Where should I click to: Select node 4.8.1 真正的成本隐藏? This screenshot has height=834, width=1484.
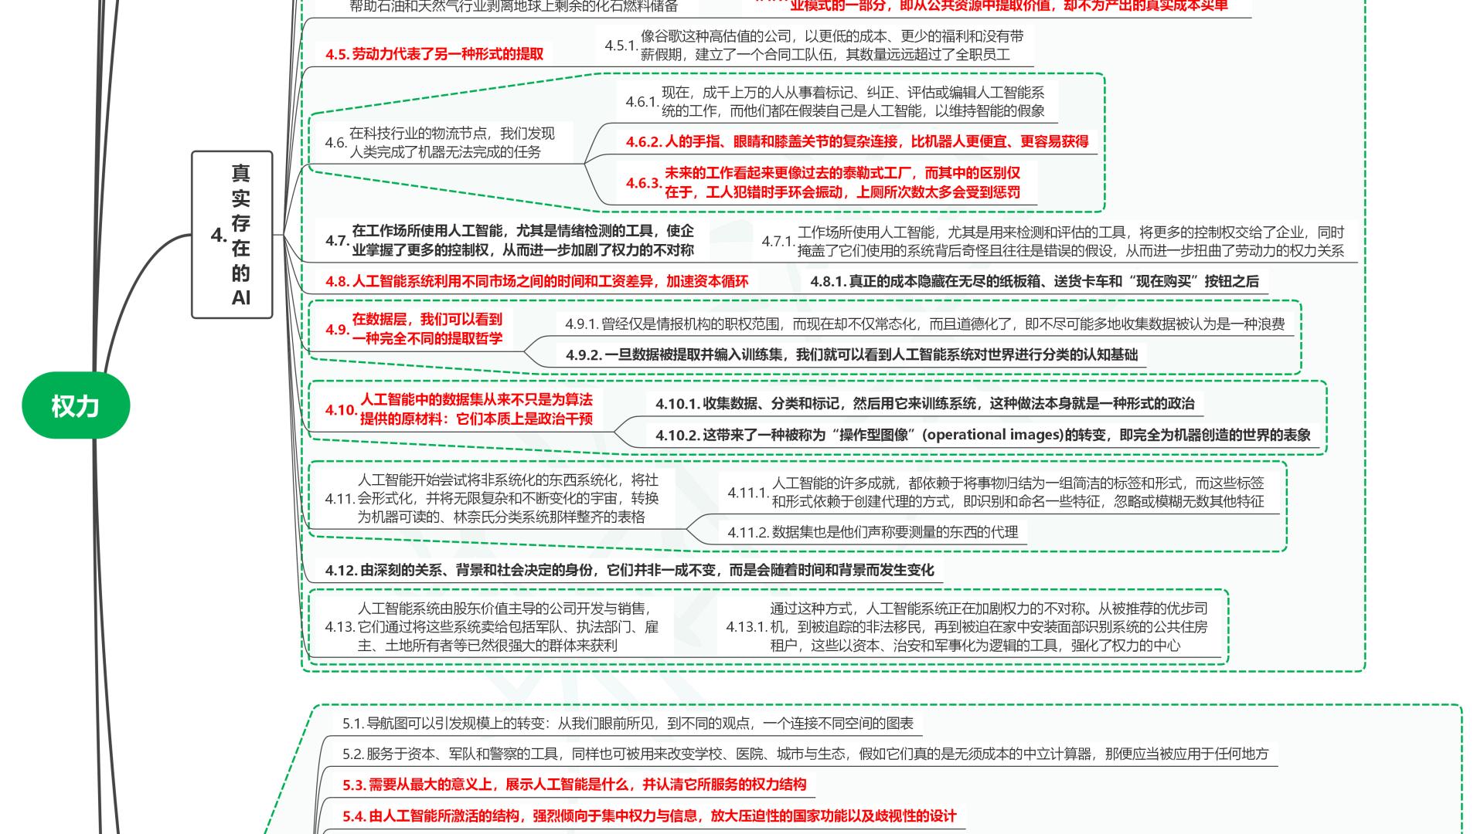[x=1034, y=282]
